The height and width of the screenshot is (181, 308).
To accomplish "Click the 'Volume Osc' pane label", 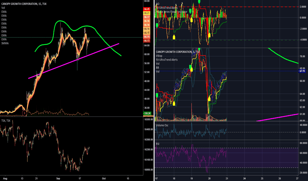I will coord(162,125).
